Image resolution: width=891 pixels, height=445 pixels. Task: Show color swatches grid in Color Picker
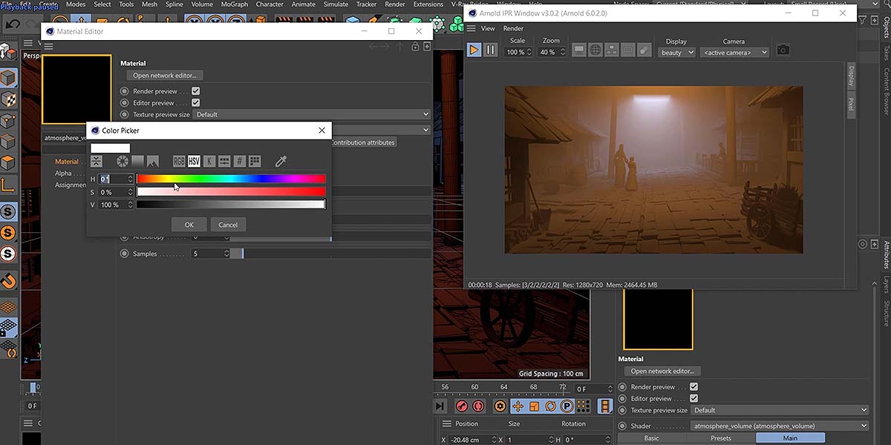tap(255, 161)
